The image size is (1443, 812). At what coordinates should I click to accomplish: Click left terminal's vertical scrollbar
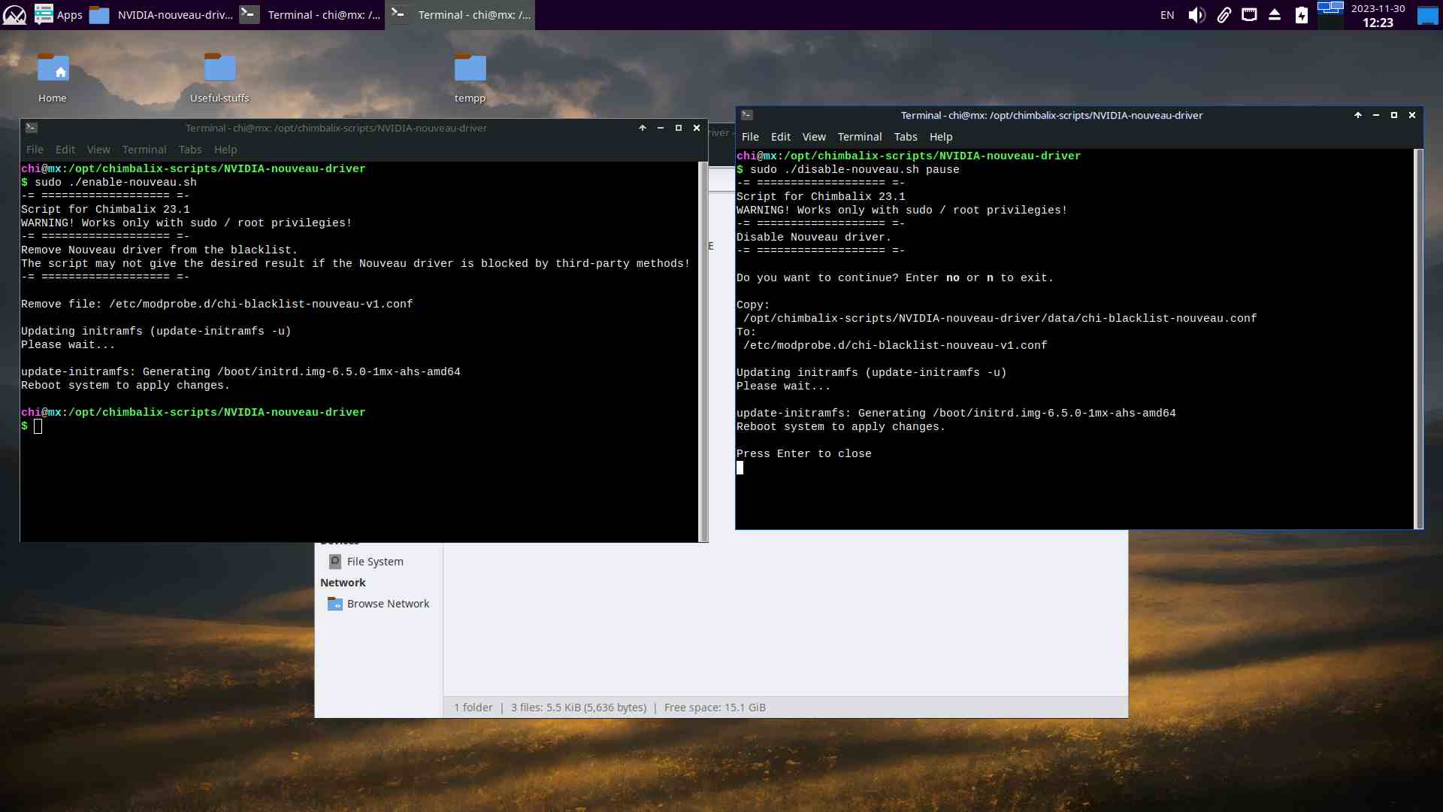703,350
